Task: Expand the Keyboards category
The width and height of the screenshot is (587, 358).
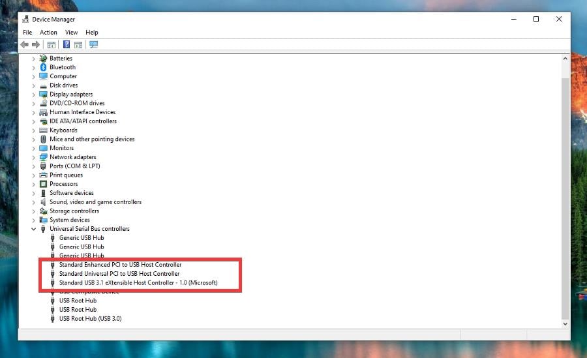Action: click(33, 130)
